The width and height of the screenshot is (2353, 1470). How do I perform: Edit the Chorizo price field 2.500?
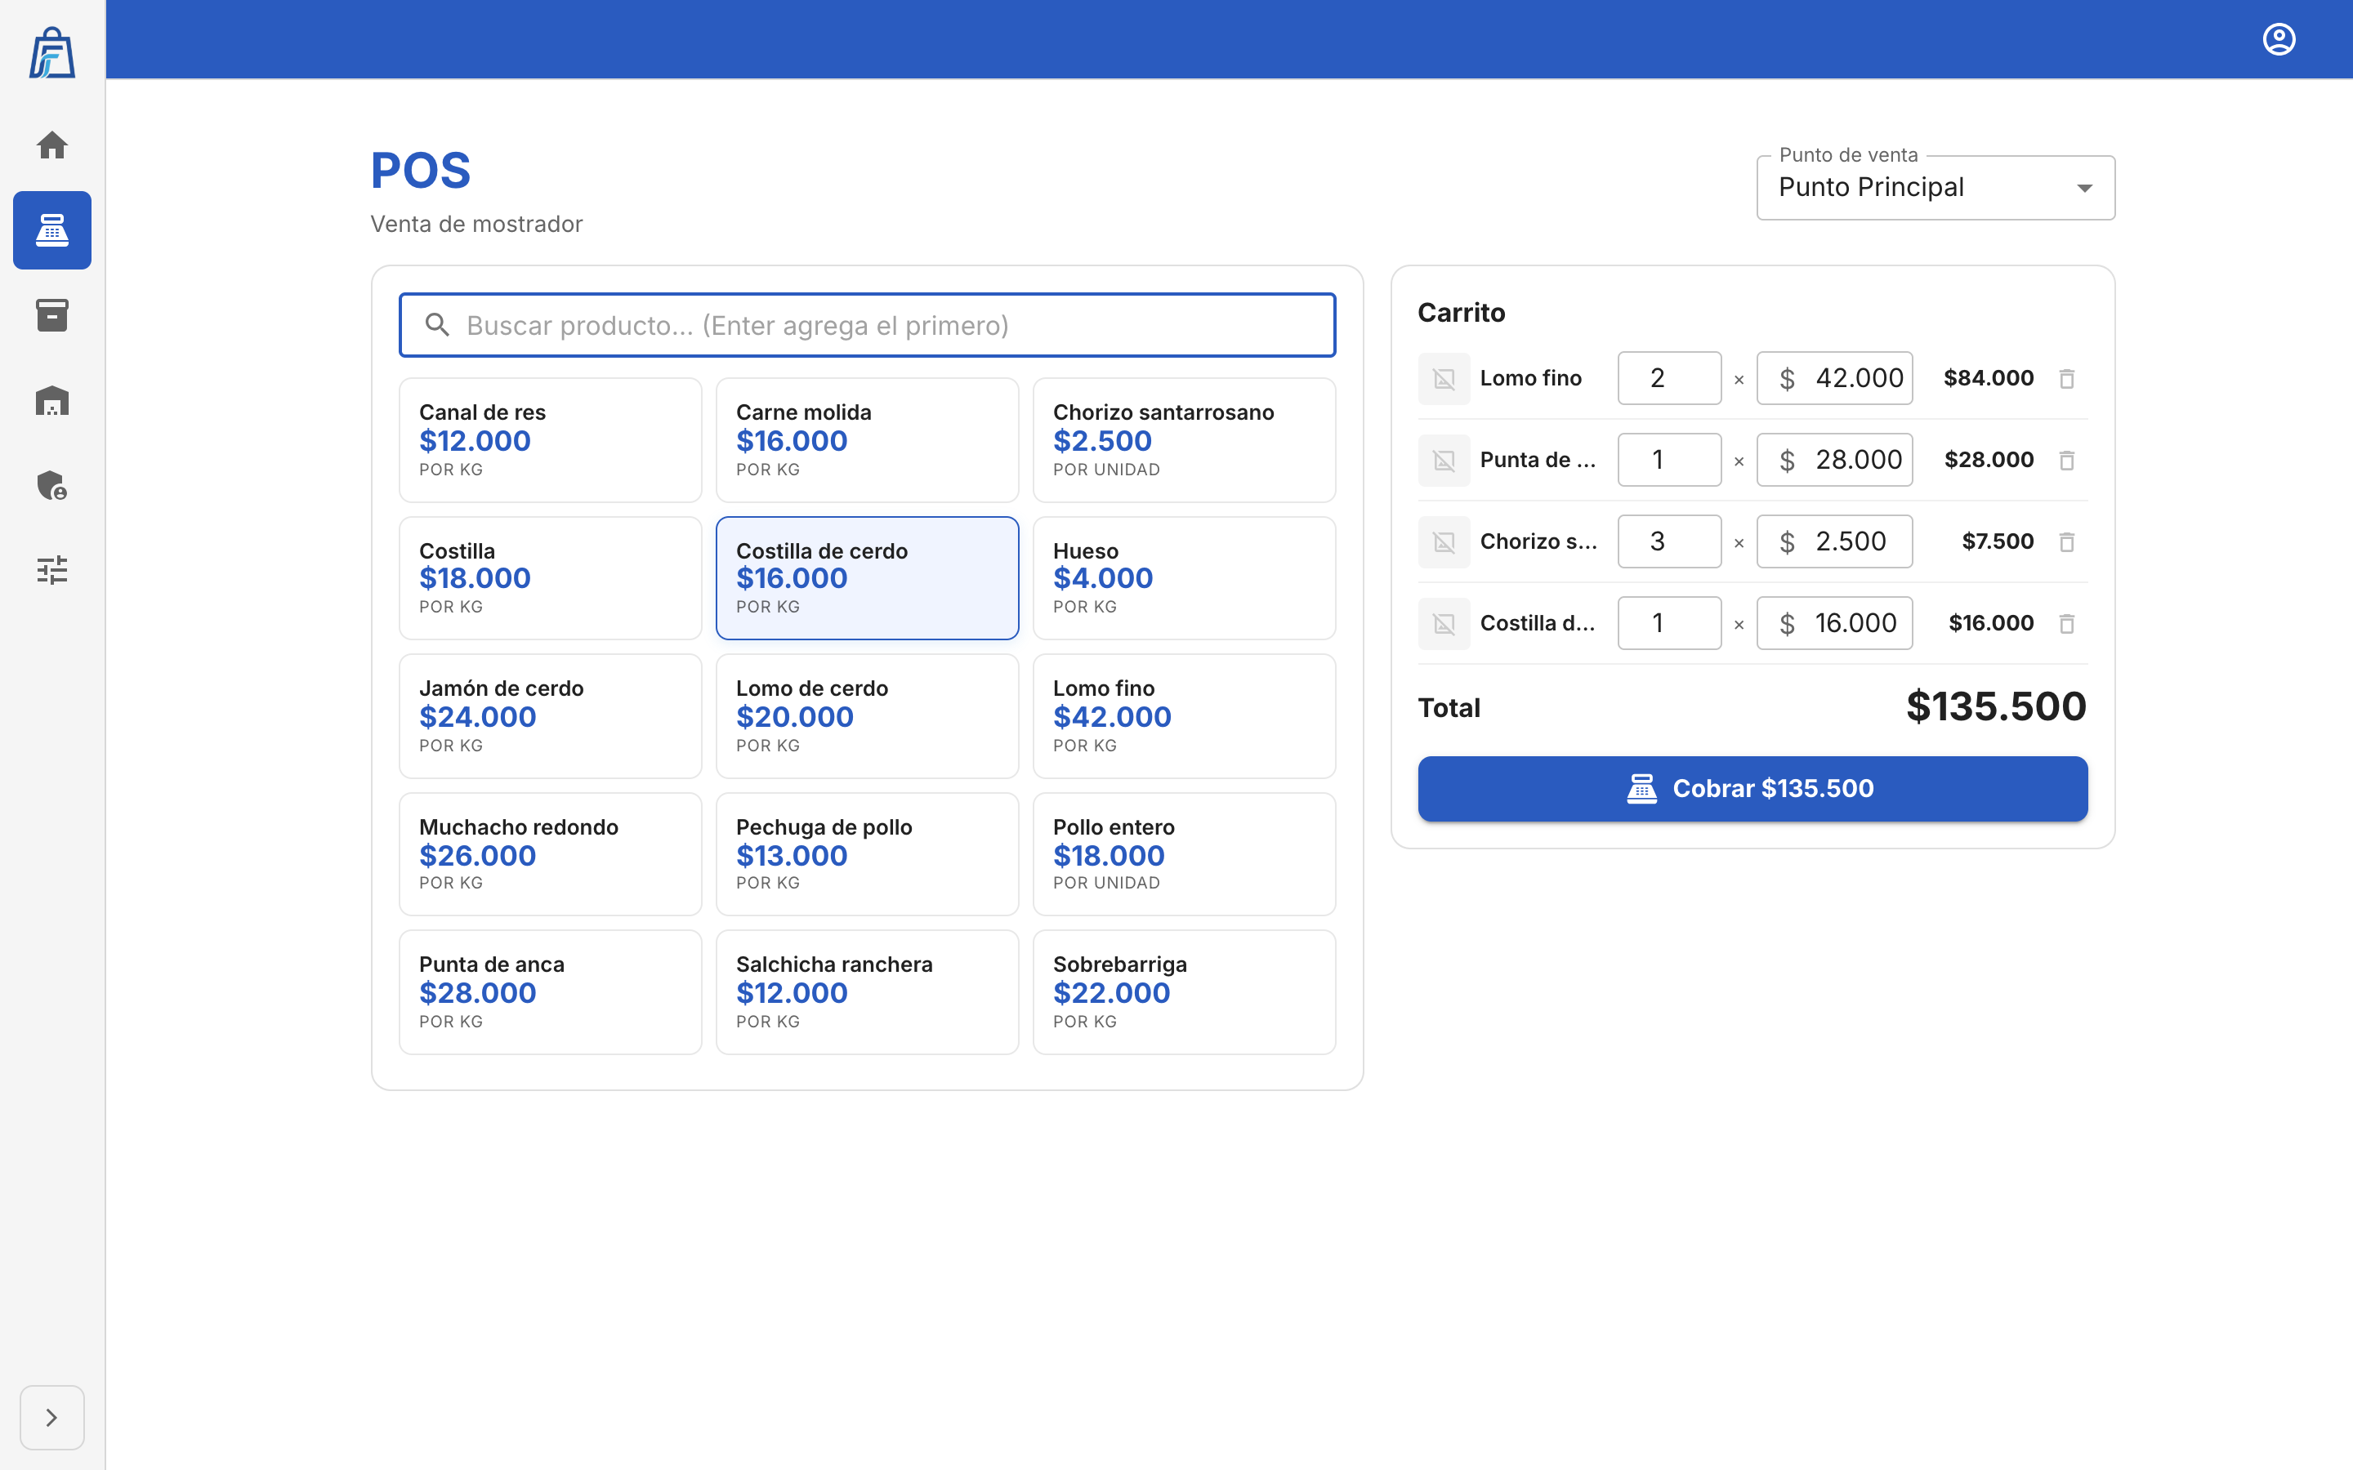(x=1835, y=541)
